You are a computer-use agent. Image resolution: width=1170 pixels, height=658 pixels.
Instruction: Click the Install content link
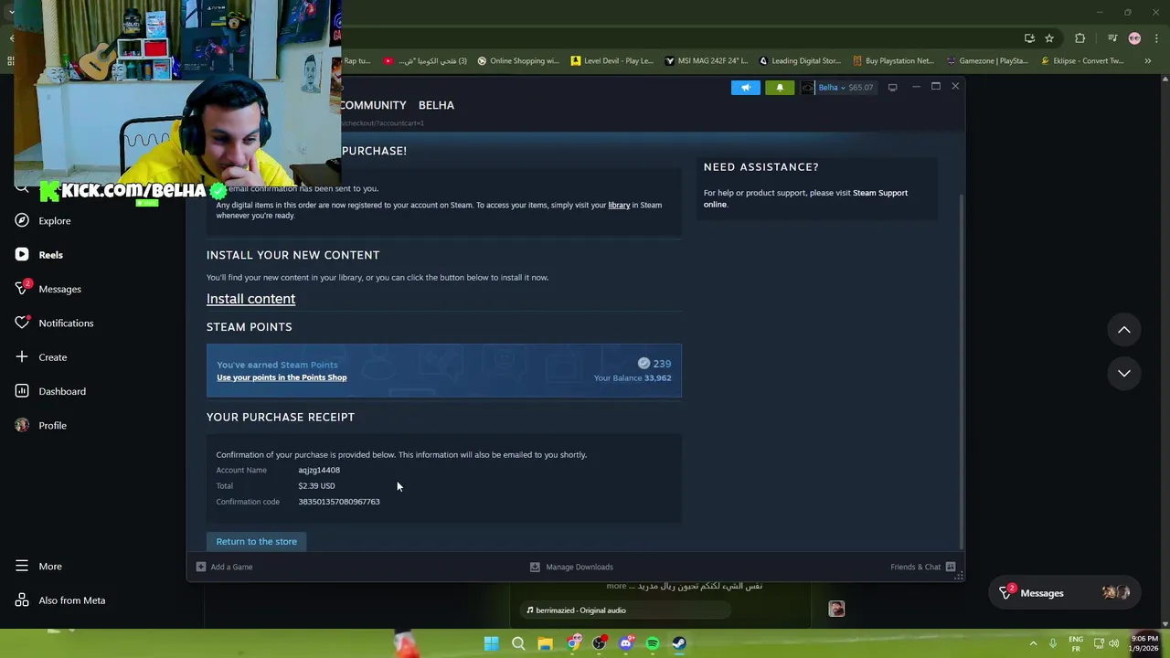[250, 299]
